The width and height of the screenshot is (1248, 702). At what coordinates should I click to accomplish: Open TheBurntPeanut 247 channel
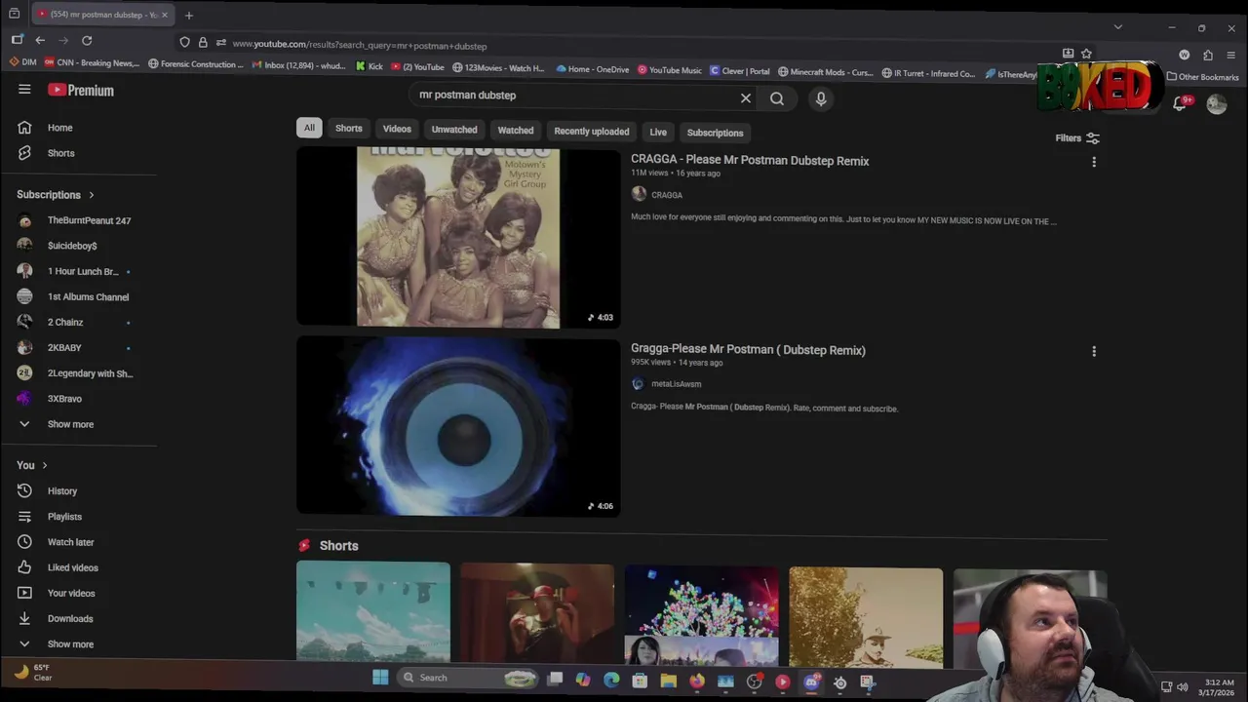click(75, 220)
